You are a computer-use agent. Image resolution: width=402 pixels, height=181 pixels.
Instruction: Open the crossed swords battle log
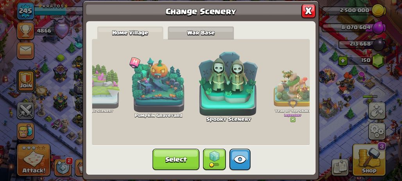pos(26,111)
